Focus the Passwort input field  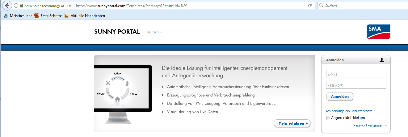(x=356, y=85)
